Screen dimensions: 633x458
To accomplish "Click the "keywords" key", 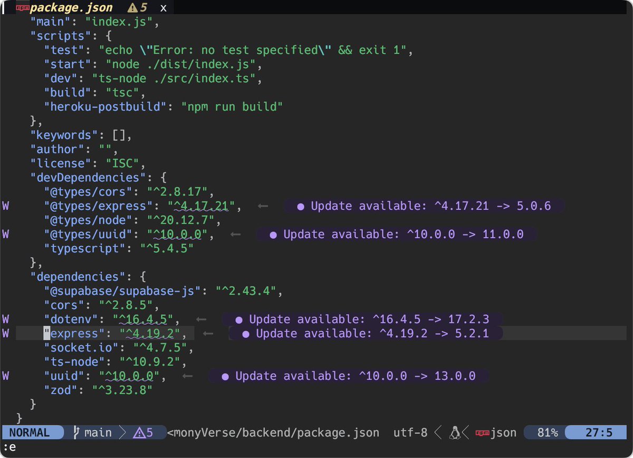I will 64,135.
